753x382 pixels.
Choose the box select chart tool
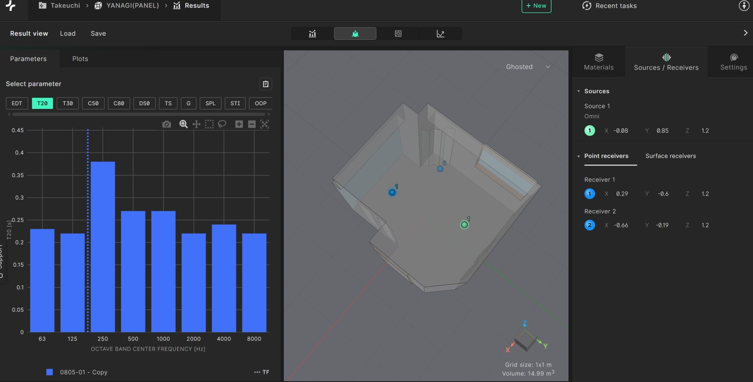pyautogui.click(x=209, y=124)
